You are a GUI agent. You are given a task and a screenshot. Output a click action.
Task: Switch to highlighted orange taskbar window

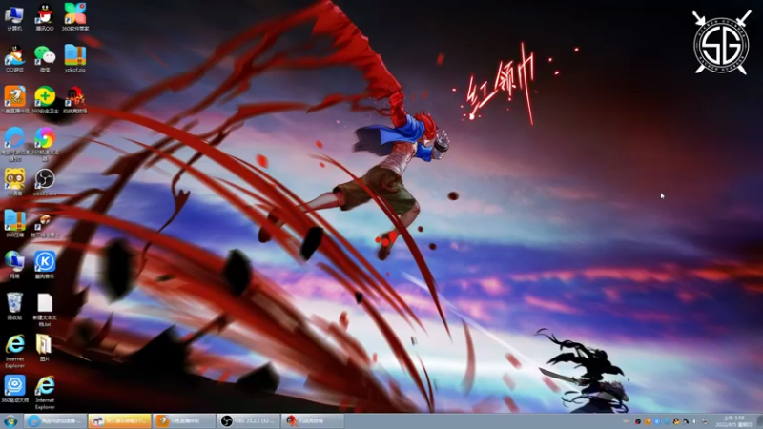pyautogui.click(x=120, y=421)
